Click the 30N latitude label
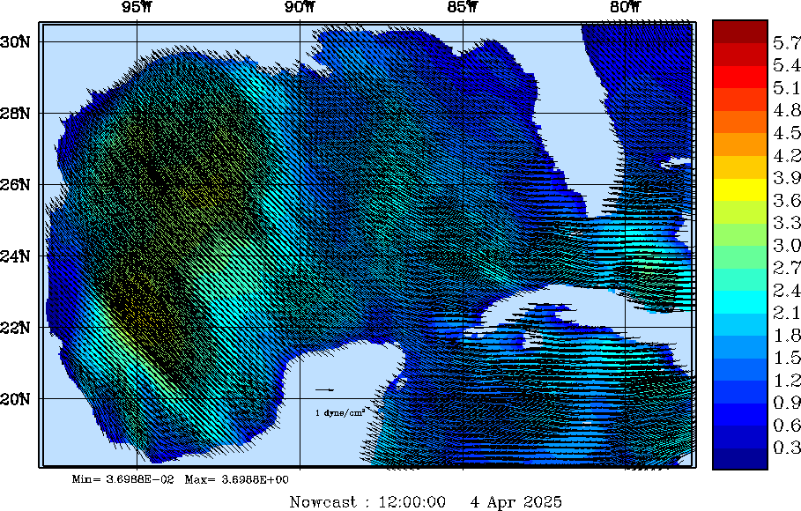 tap(15, 42)
